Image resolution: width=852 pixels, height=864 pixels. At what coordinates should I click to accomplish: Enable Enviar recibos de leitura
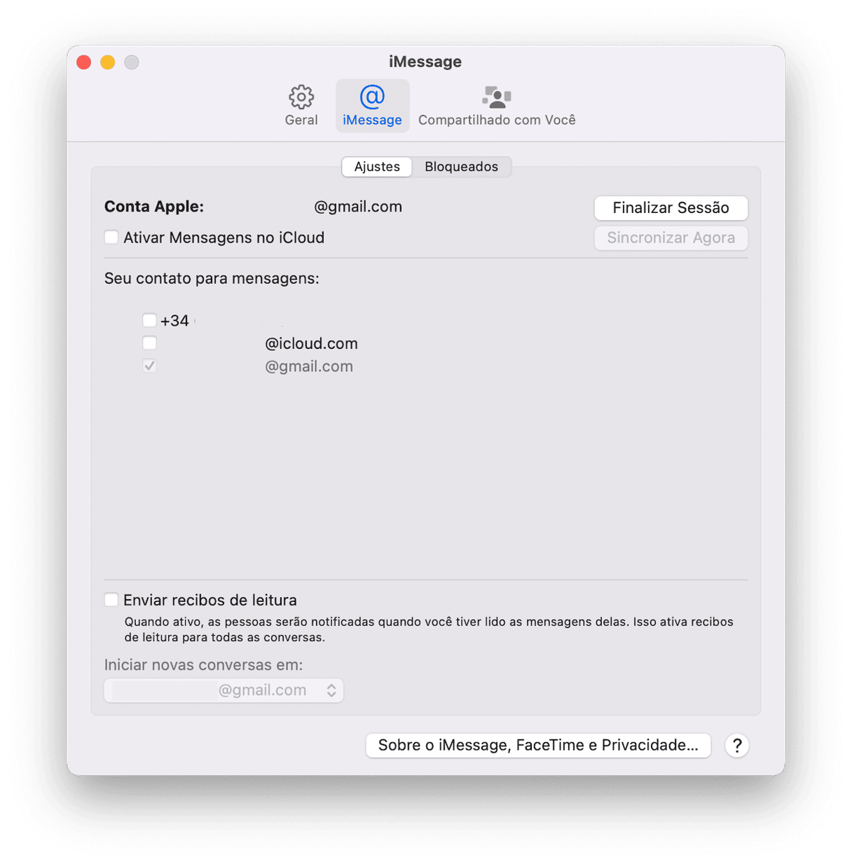(x=111, y=599)
